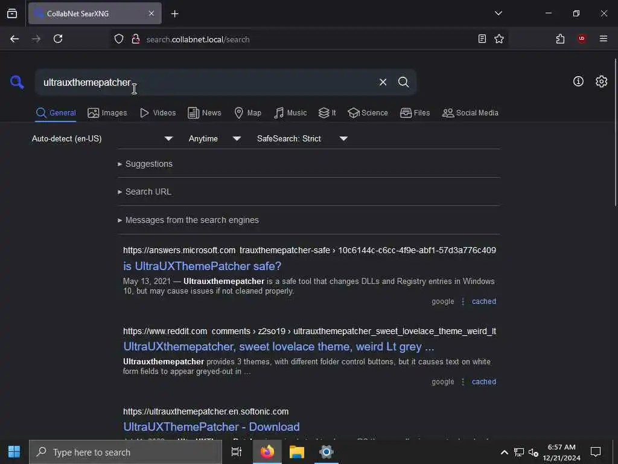Open 'UltraUXThemePatcher - Download' result
Image resolution: width=618 pixels, height=464 pixels.
click(x=211, y=427)
